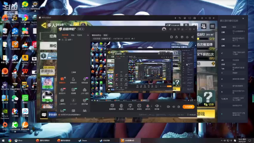Screen dimensions: 254x143
Task: Open the last toolbox icon in the third row
Action: pyautogui.click(x=85, y=102)
